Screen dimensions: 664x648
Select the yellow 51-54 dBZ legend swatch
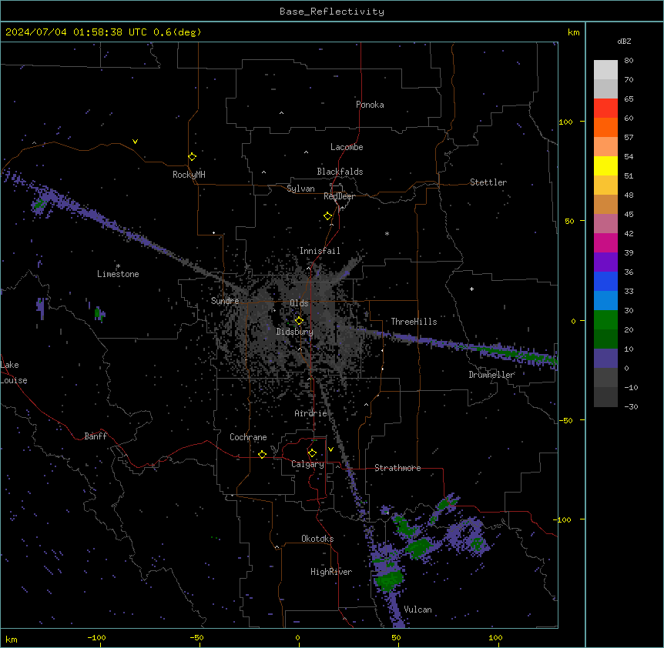605,165
